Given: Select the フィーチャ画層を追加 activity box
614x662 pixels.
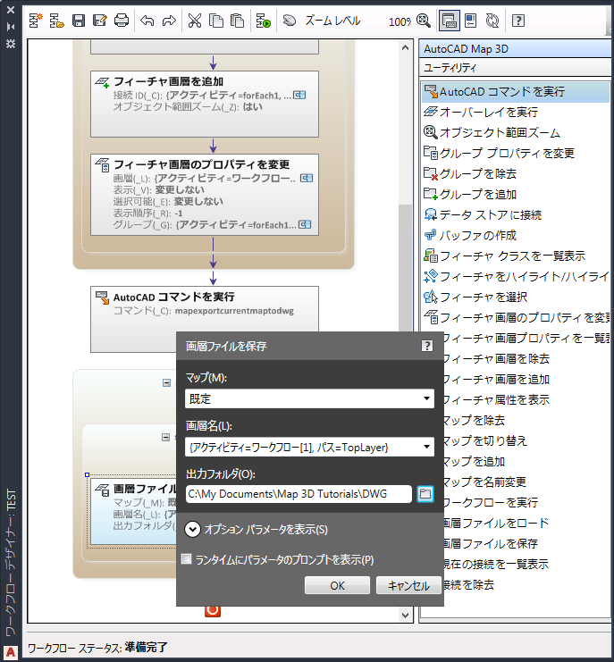Looking at the screenshot, I should 205,104.
